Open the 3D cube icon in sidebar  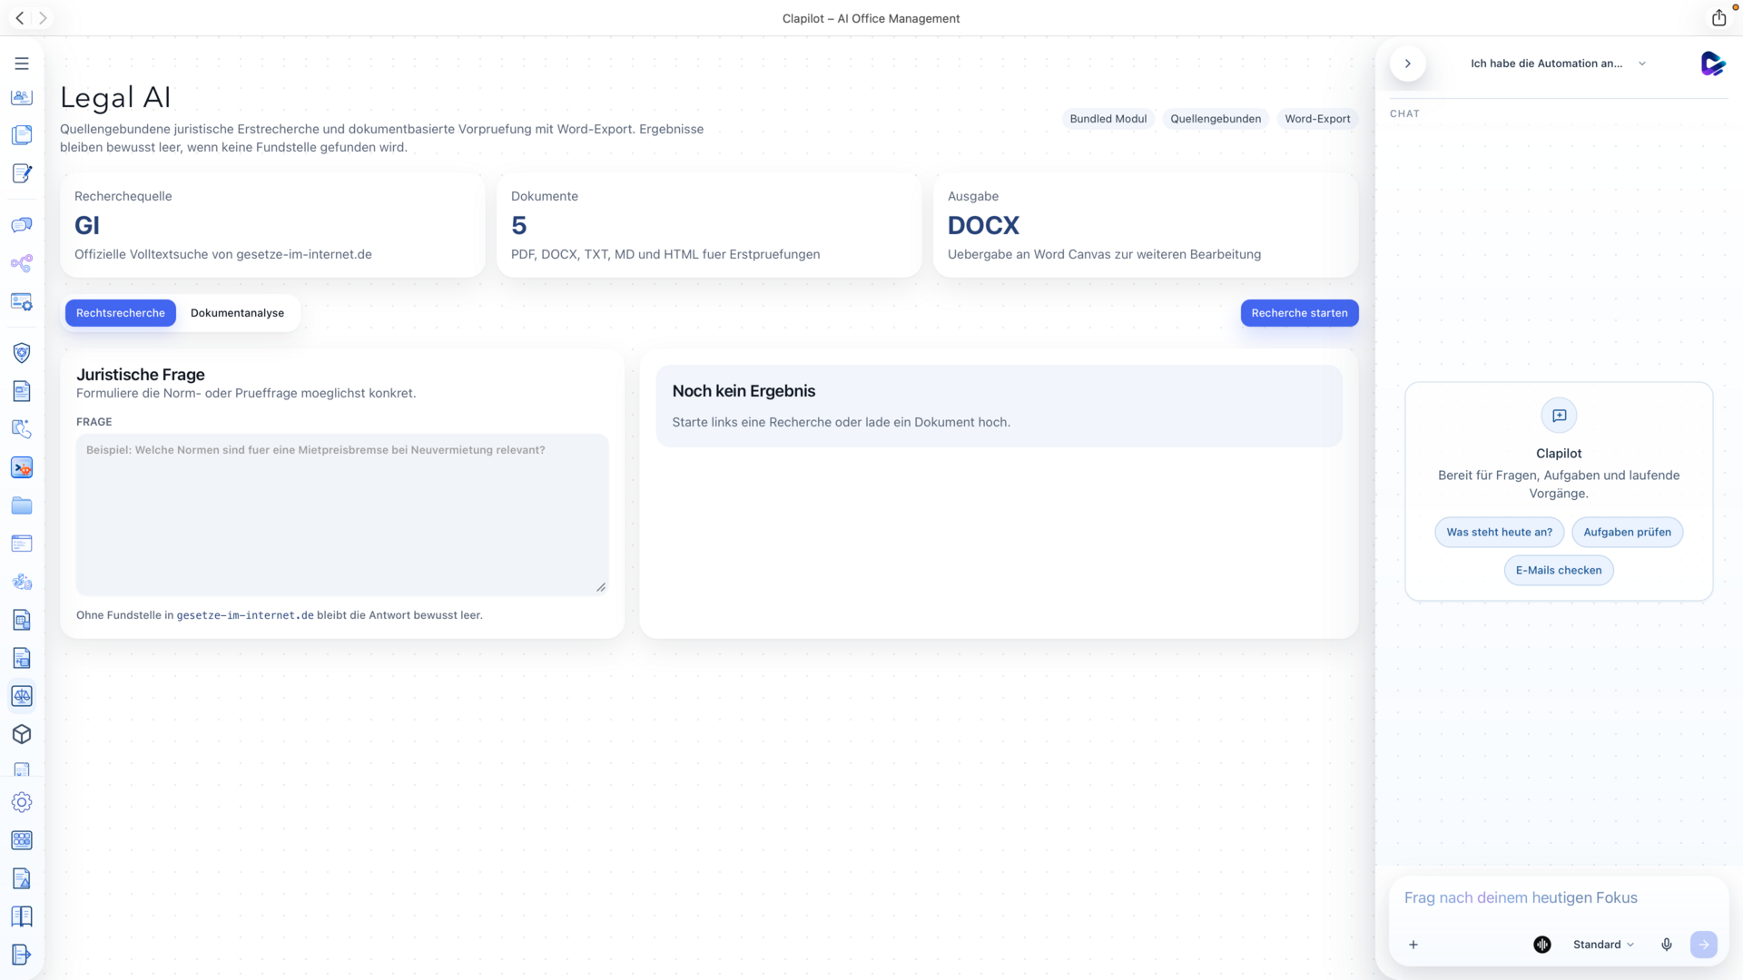(22, 734)
